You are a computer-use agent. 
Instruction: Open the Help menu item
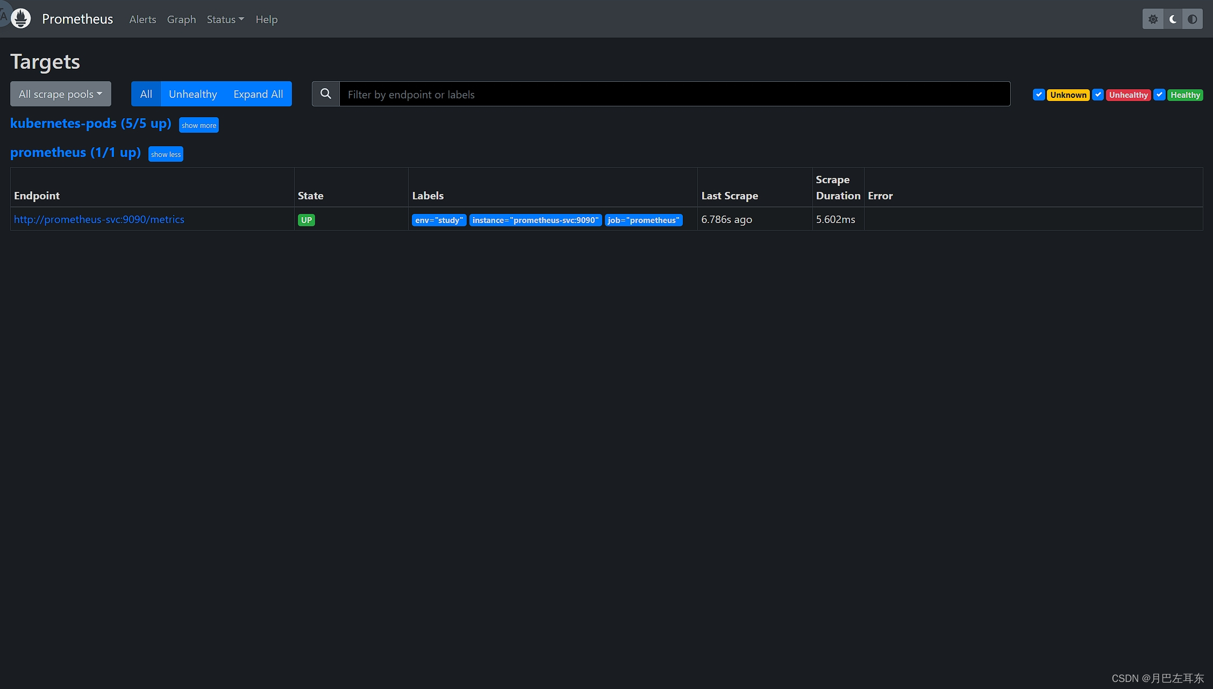[x=267, y=19]
